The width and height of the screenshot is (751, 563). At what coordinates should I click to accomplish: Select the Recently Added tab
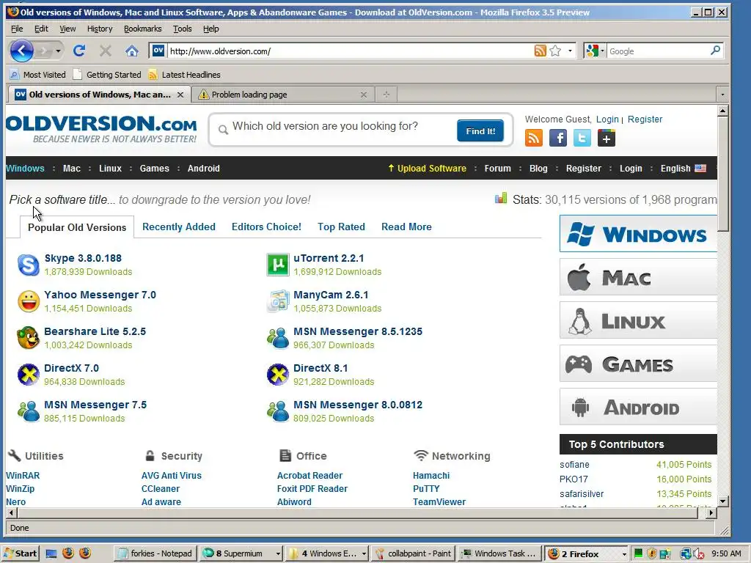click(179, 227)
